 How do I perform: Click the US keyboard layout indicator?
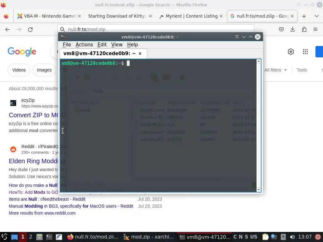254,237
